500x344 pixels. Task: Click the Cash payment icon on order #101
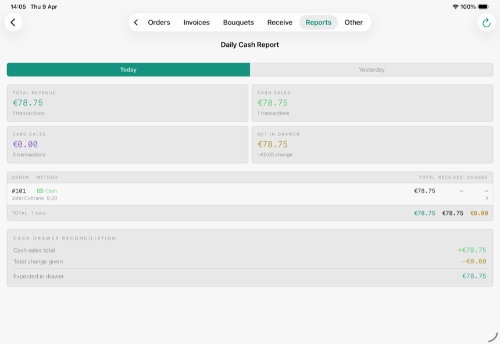40,191
